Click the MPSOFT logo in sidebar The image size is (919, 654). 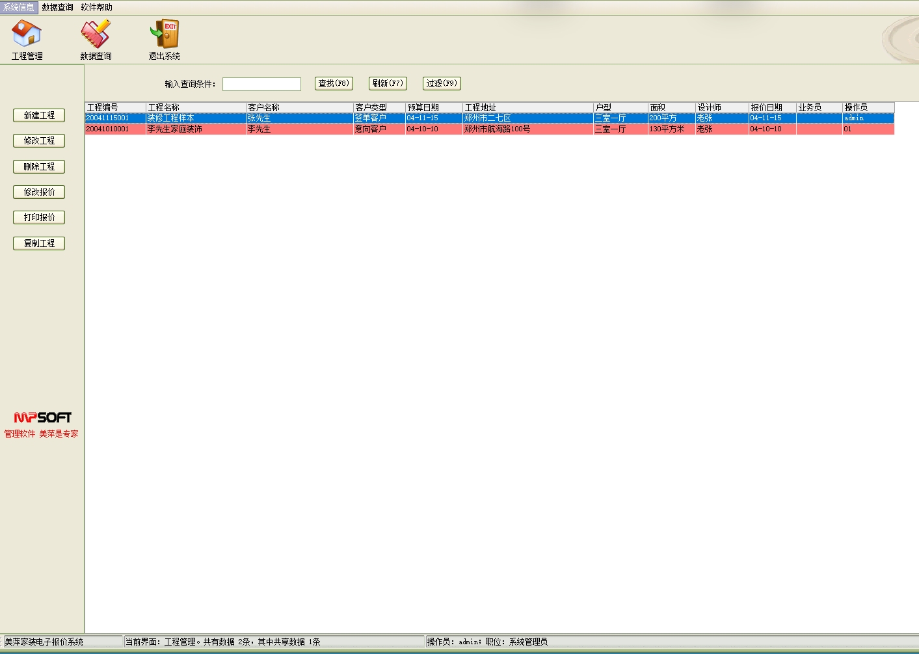click(x=42, y=417)
